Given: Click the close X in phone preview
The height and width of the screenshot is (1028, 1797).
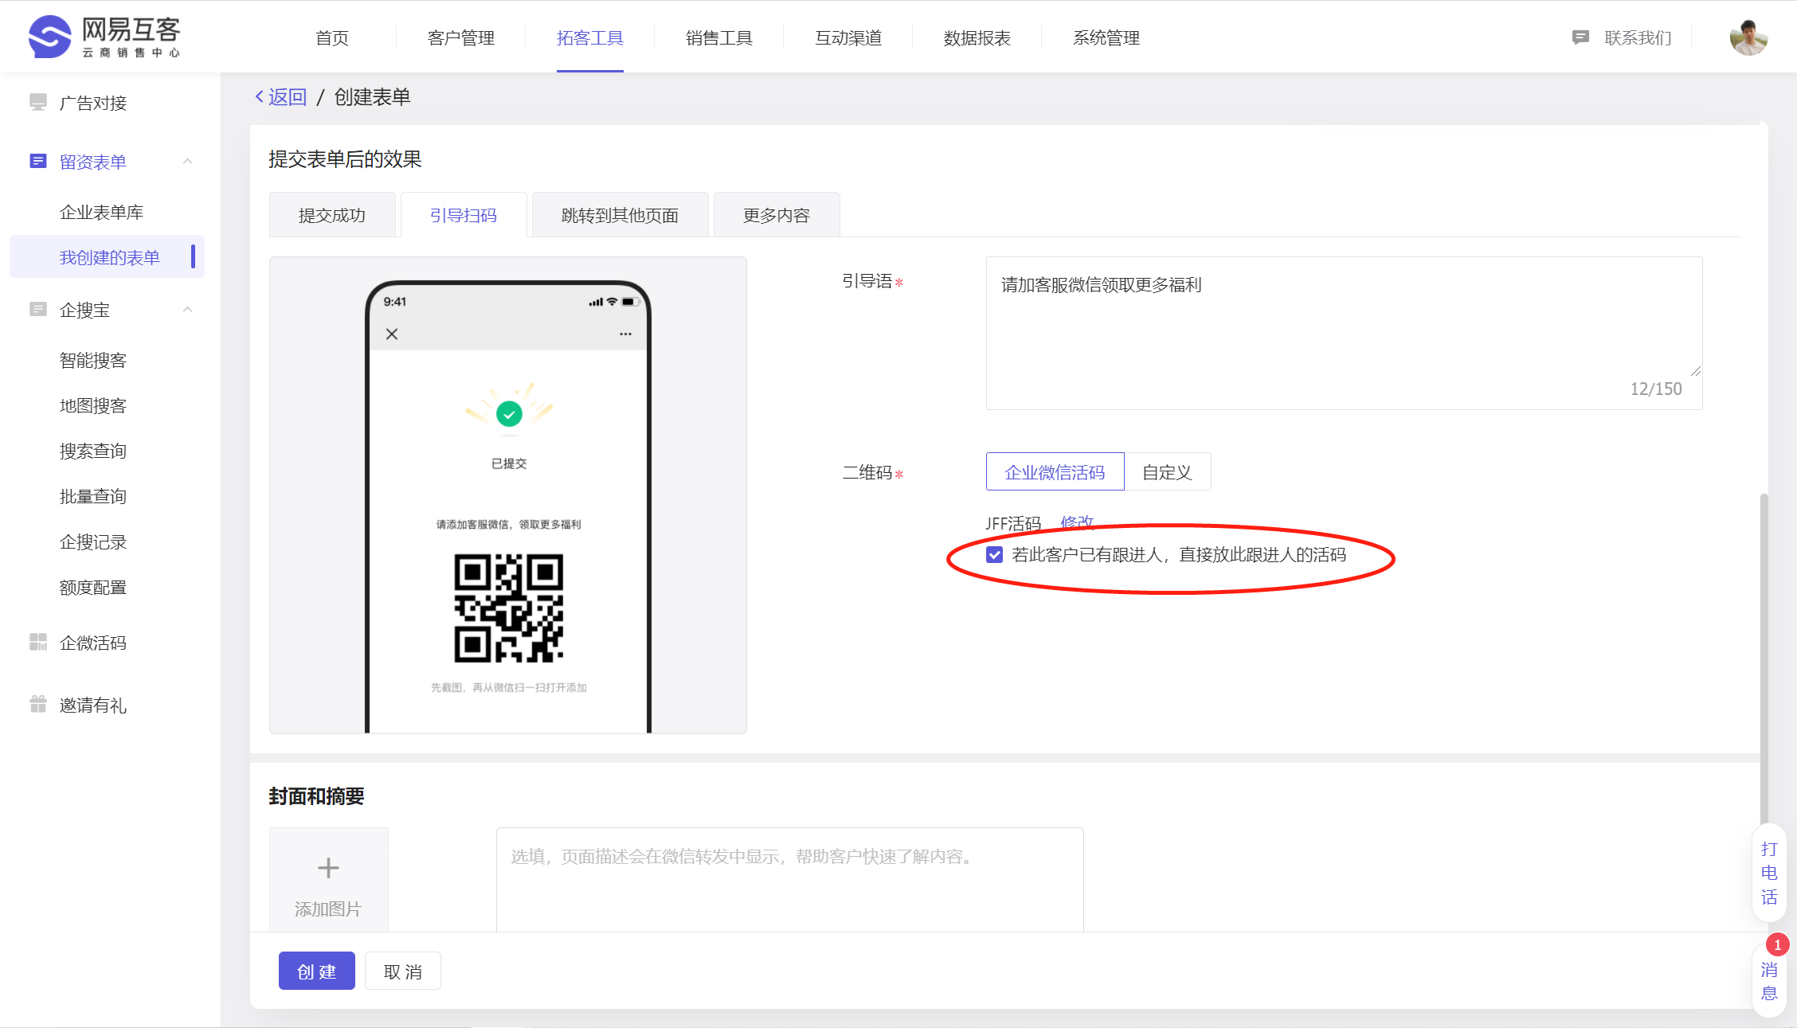Looking at the screenshot, I should pyautogui.click(x=392, y=334).
